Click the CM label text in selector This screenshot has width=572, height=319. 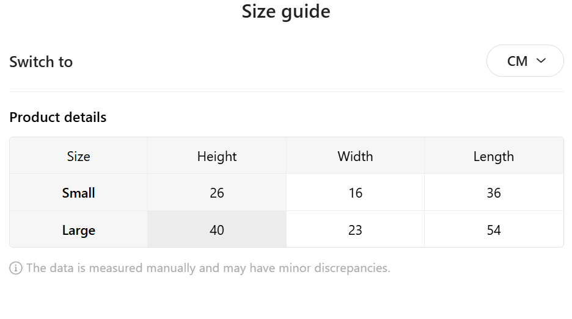click(517, 61)
